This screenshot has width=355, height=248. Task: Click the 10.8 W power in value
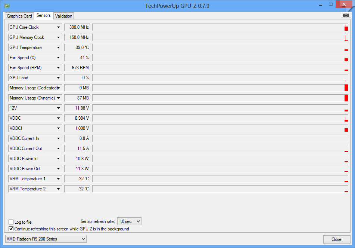(77, 158)
